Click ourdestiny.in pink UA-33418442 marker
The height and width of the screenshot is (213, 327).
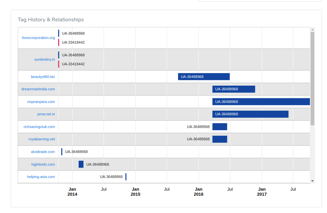pyautogui.click(x=59, y=64)
